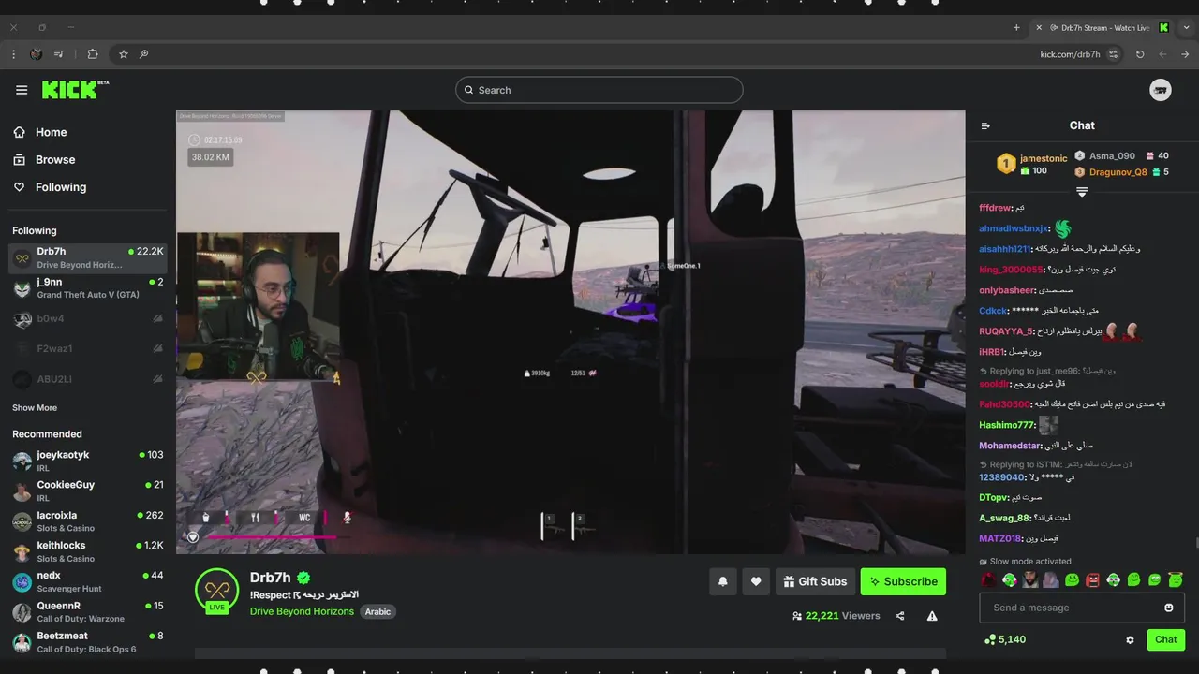Open chat settings gear icon

click(x=1130, y=640)
